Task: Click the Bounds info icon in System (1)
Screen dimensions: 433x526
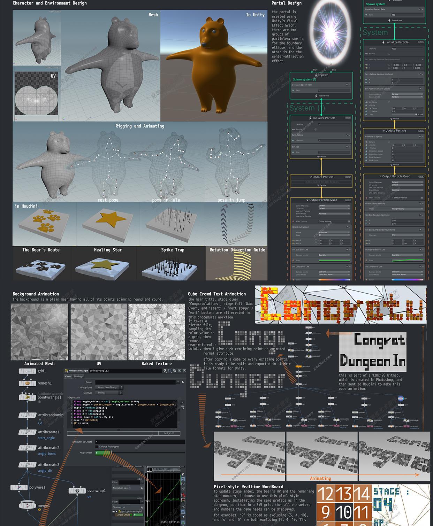Action: 316,130
